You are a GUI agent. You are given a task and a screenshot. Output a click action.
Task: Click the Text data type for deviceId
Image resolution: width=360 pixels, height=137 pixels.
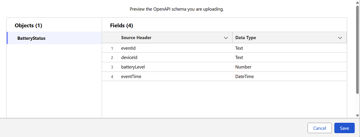tap(239, 57)
